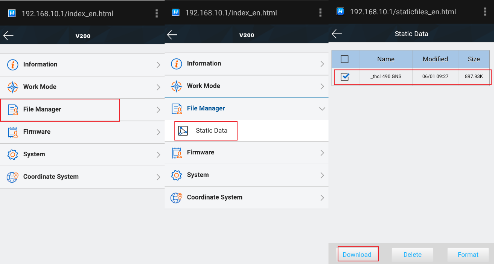Viewport: 495px width, 264px height.
Task: Click the favicon beside the staticfiles_en.html address
Action: [340, 12]
